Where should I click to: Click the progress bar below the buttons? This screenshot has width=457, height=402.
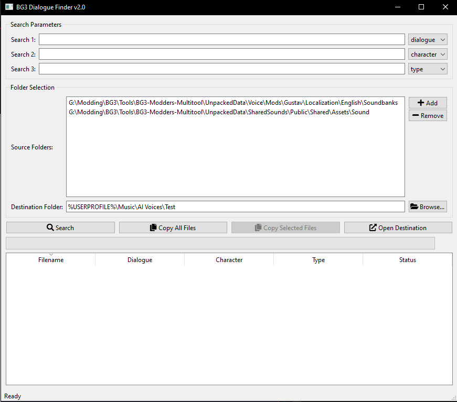pos(220,243)
